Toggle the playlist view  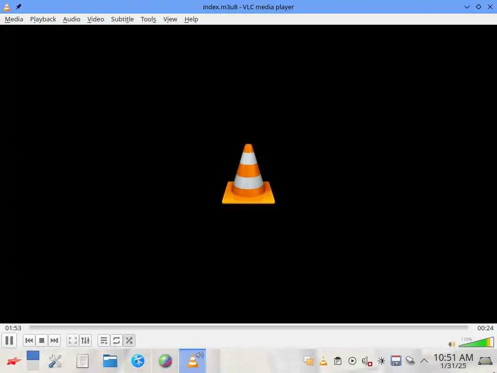[x=104, y=340]
